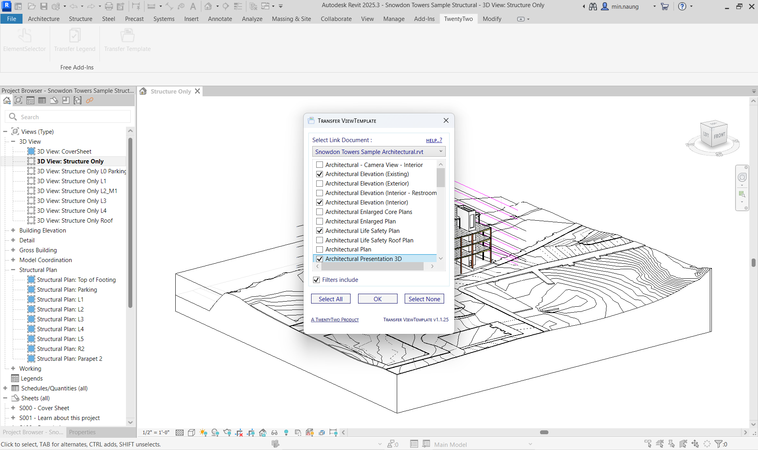Click Temporary Hide/Isolate glasses icon

click(x=274, y=432)
